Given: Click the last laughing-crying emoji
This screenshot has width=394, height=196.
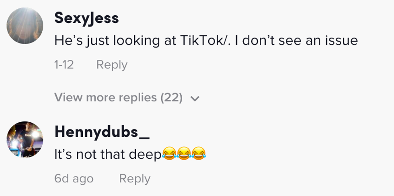Looking at the screenshot, I should coord(199,154).
